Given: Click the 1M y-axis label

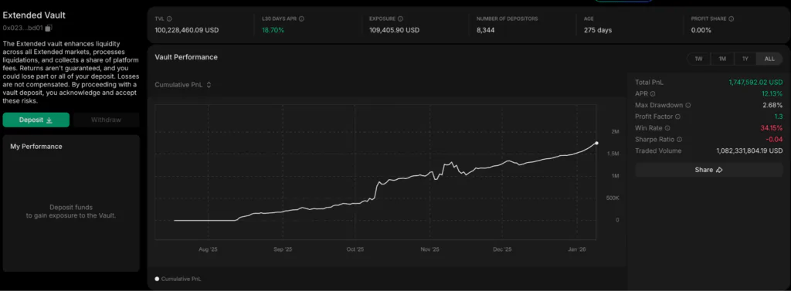Looking at the screenshot, I should (x=615, y=176).
